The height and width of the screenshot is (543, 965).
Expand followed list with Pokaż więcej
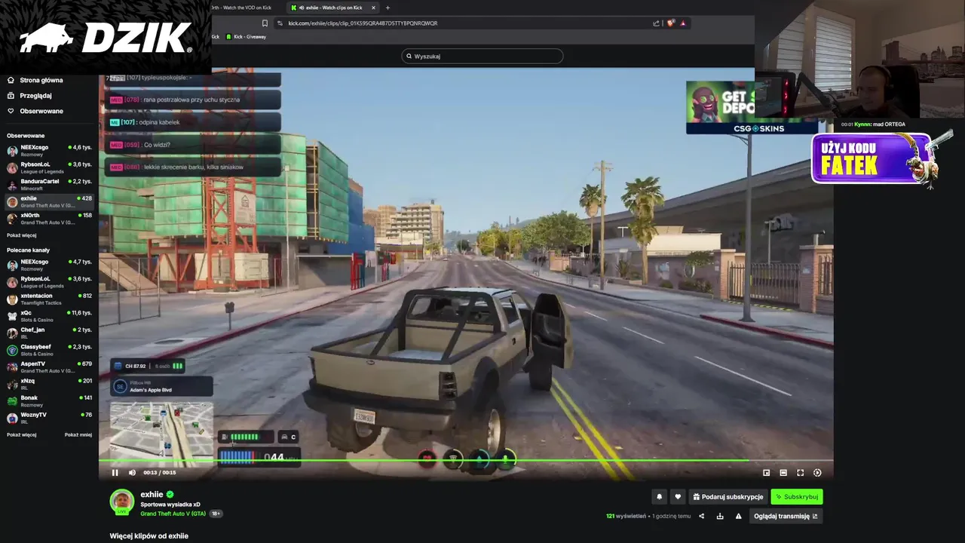21,235
